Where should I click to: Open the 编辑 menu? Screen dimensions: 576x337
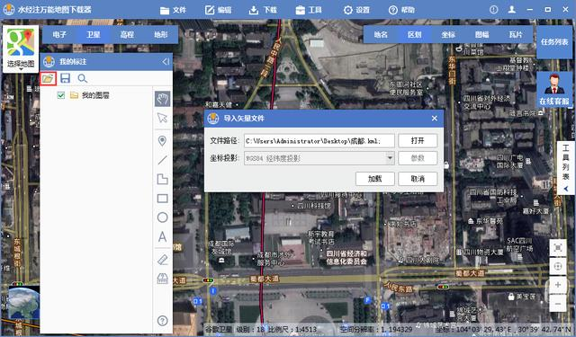[x=218, y=10]
